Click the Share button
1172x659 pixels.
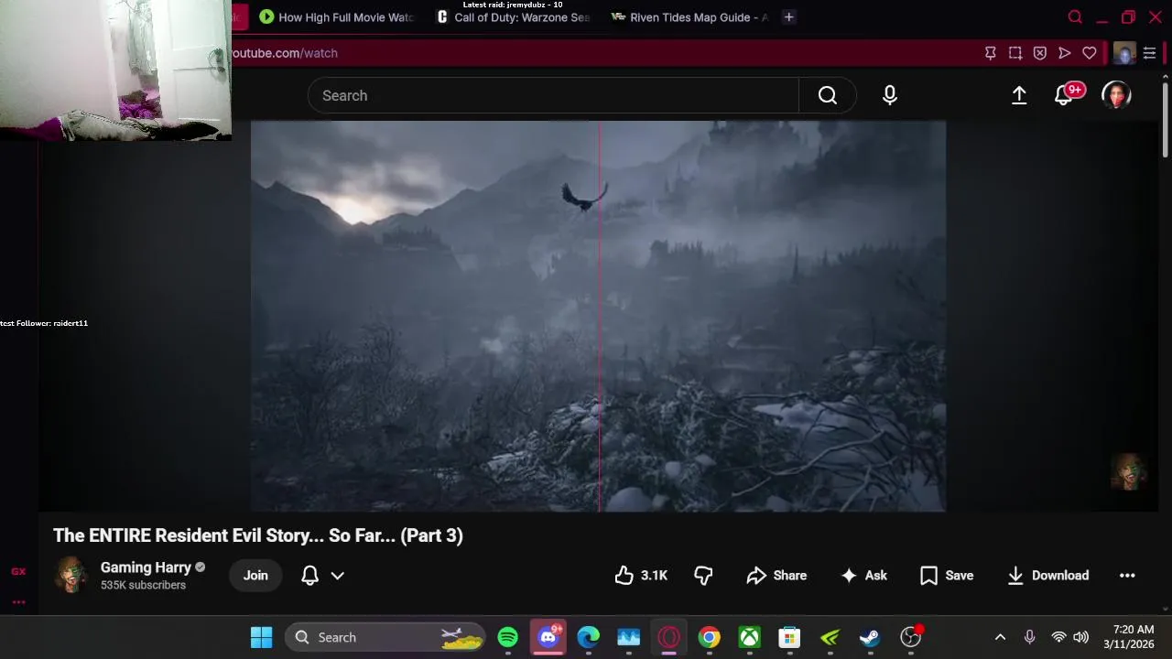776,575
